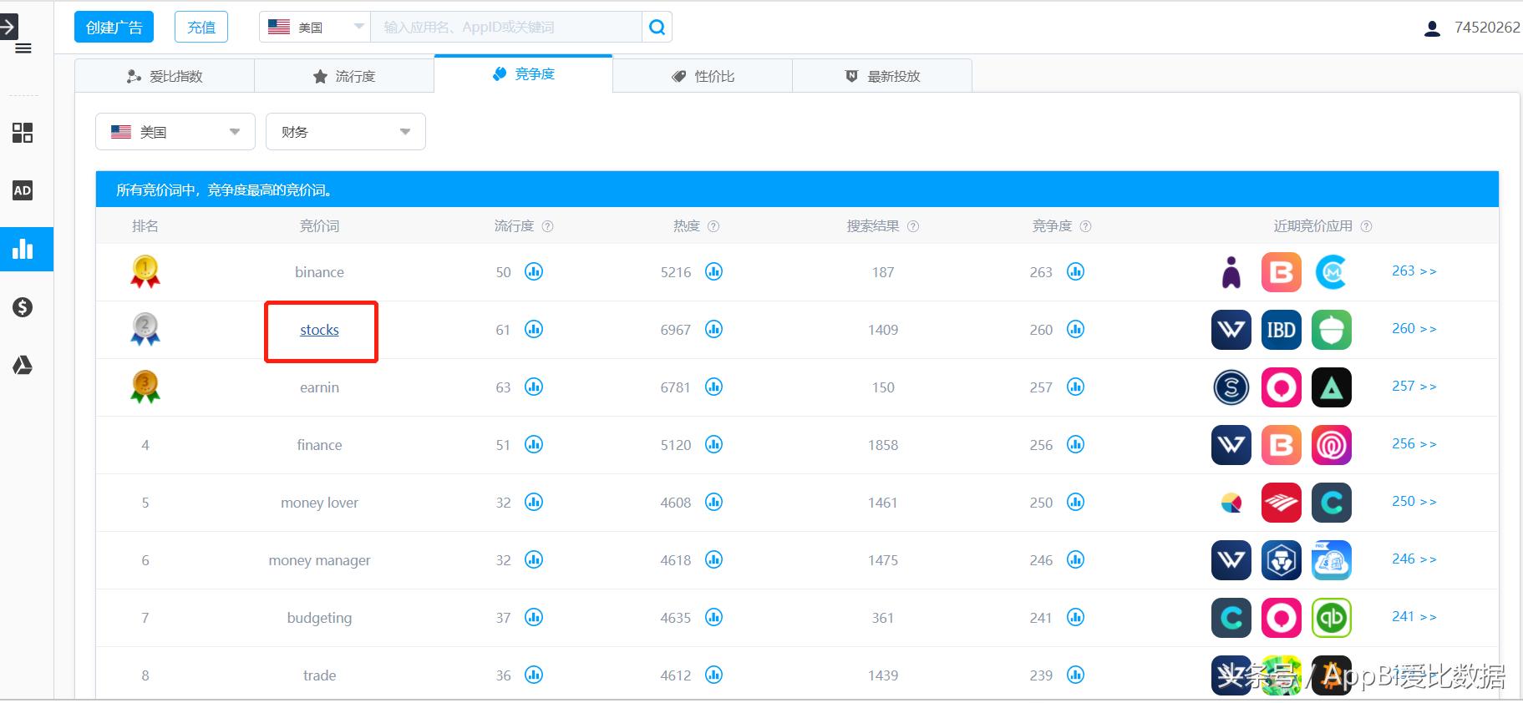Click the user account avatar icon
This screenshot has width=1523, height=703.
[x=1432, y=28]
